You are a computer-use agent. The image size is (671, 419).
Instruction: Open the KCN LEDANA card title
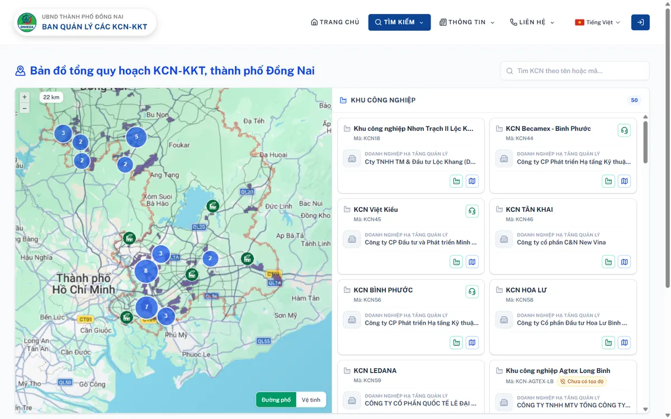pos(375,370)
